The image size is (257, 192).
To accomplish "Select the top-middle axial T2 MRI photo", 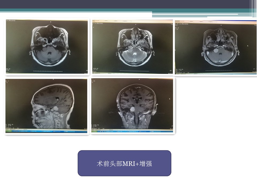I will click(133, 47).
